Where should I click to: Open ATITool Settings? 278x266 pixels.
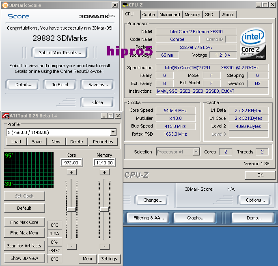109,259
